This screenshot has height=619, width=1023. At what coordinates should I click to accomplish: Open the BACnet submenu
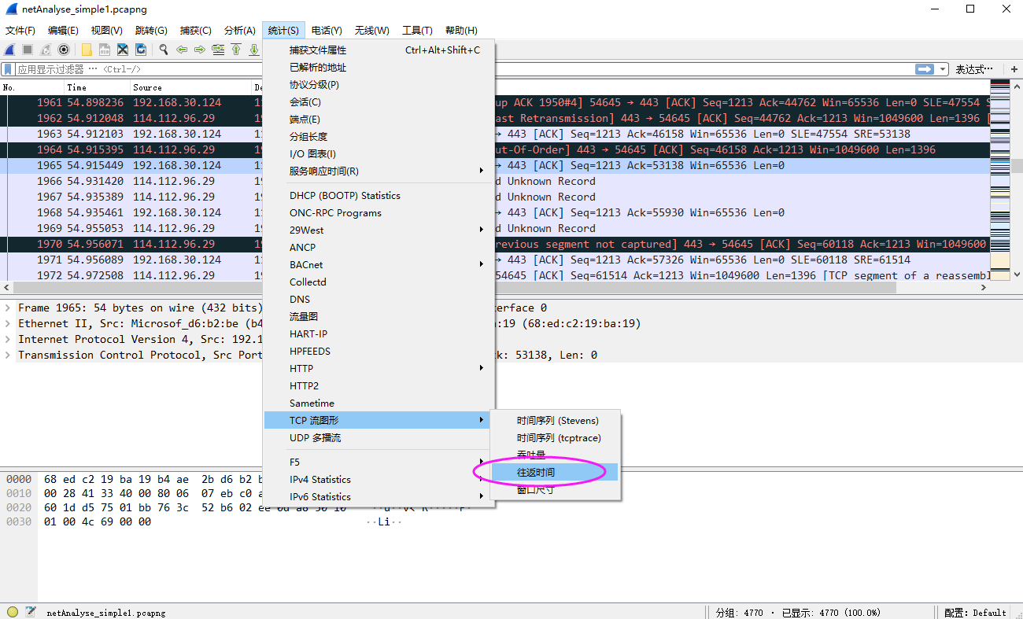pyautogui.click(x=379, y=264)
